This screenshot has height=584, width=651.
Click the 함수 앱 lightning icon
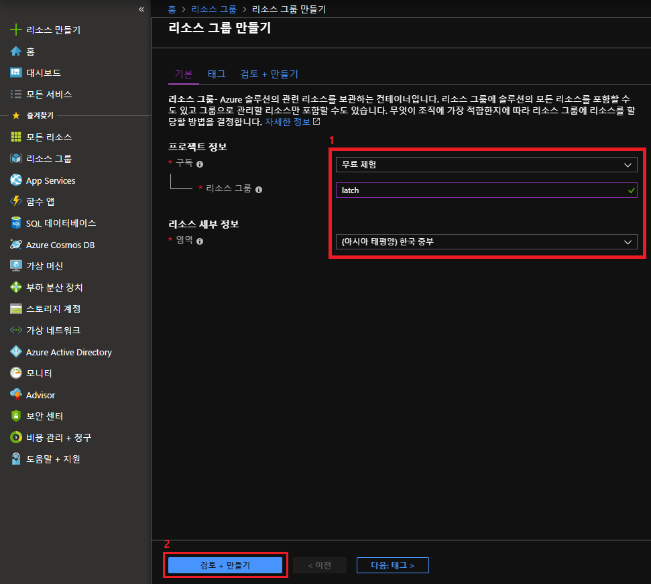coord(16,201)
